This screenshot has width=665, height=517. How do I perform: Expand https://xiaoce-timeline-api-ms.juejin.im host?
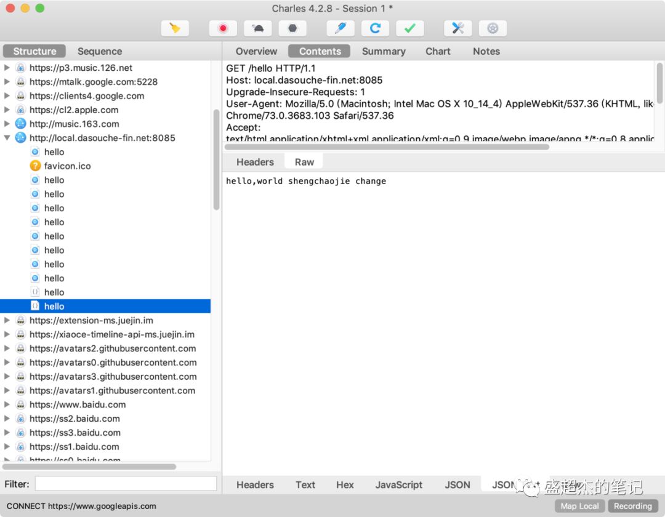tap(7, 334)
